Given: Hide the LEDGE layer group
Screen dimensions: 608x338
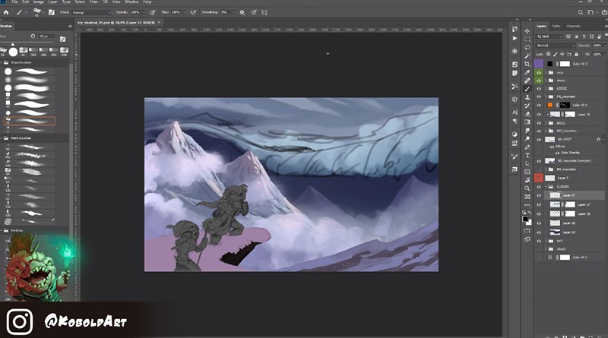Looking at the screenshot, I should (539, 88).
